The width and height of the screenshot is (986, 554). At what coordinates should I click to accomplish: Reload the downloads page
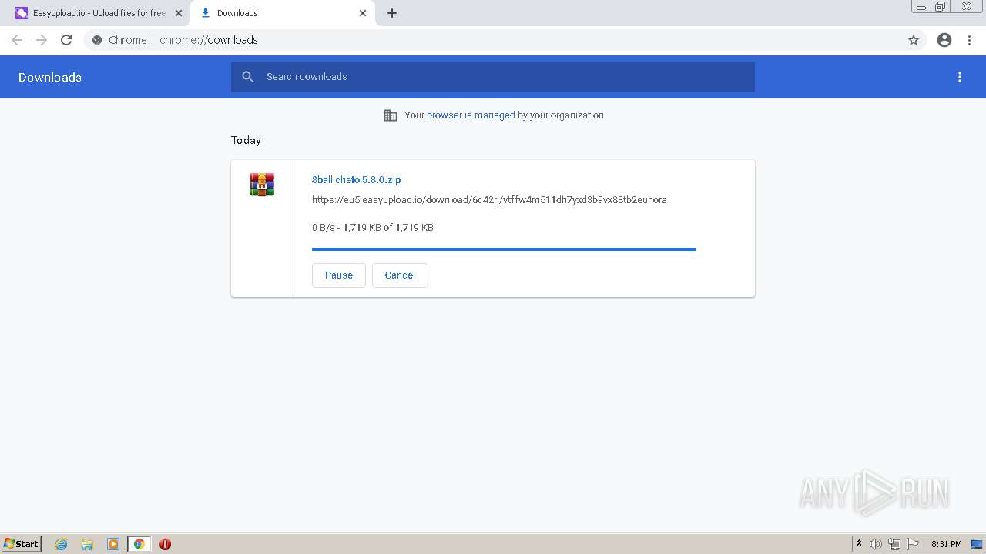[x=66, y=40]
